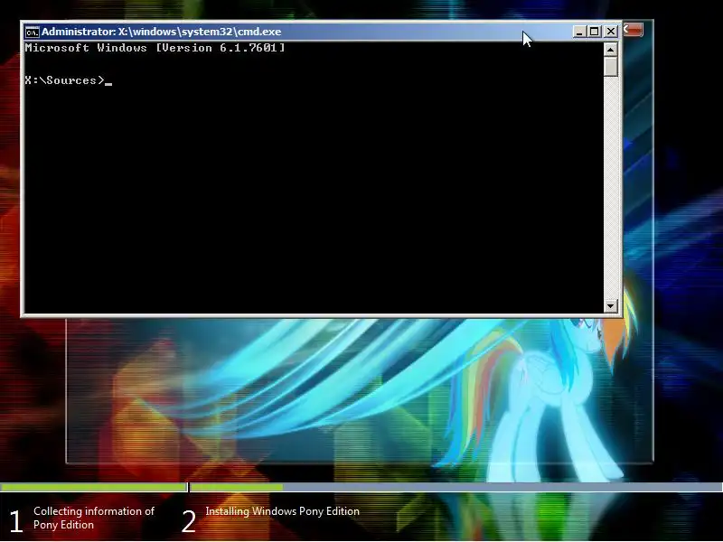Click the X:\Sources> command prompt line
Viewport: 723px width, 542px height.
point(69,80)
